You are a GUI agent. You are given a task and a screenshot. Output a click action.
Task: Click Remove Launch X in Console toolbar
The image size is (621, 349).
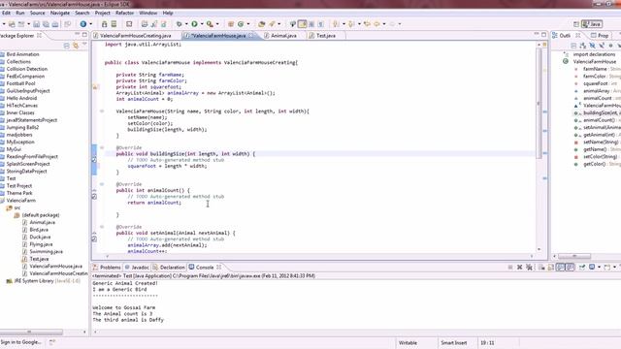pyautogui.click(x=520, y=268)
